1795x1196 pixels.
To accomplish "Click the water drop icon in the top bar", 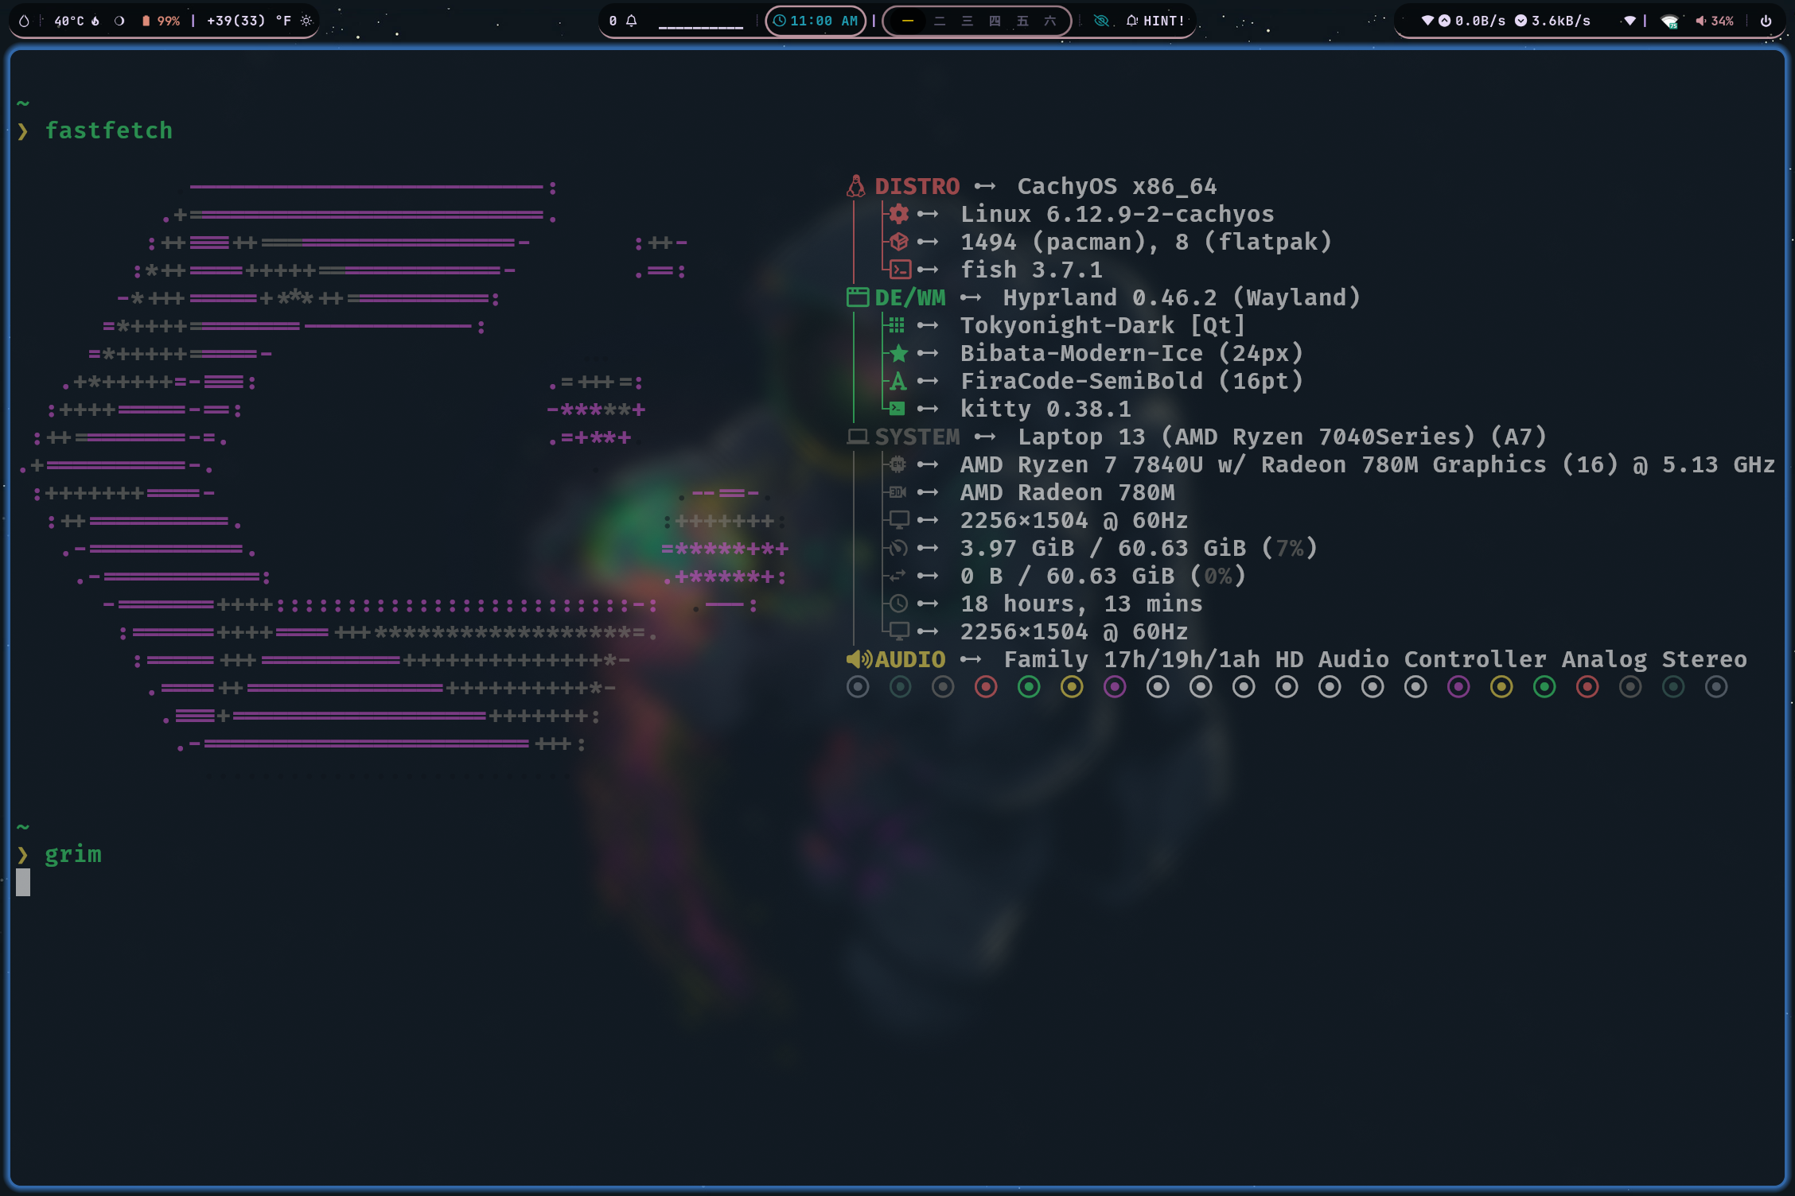I will point(24,21).
